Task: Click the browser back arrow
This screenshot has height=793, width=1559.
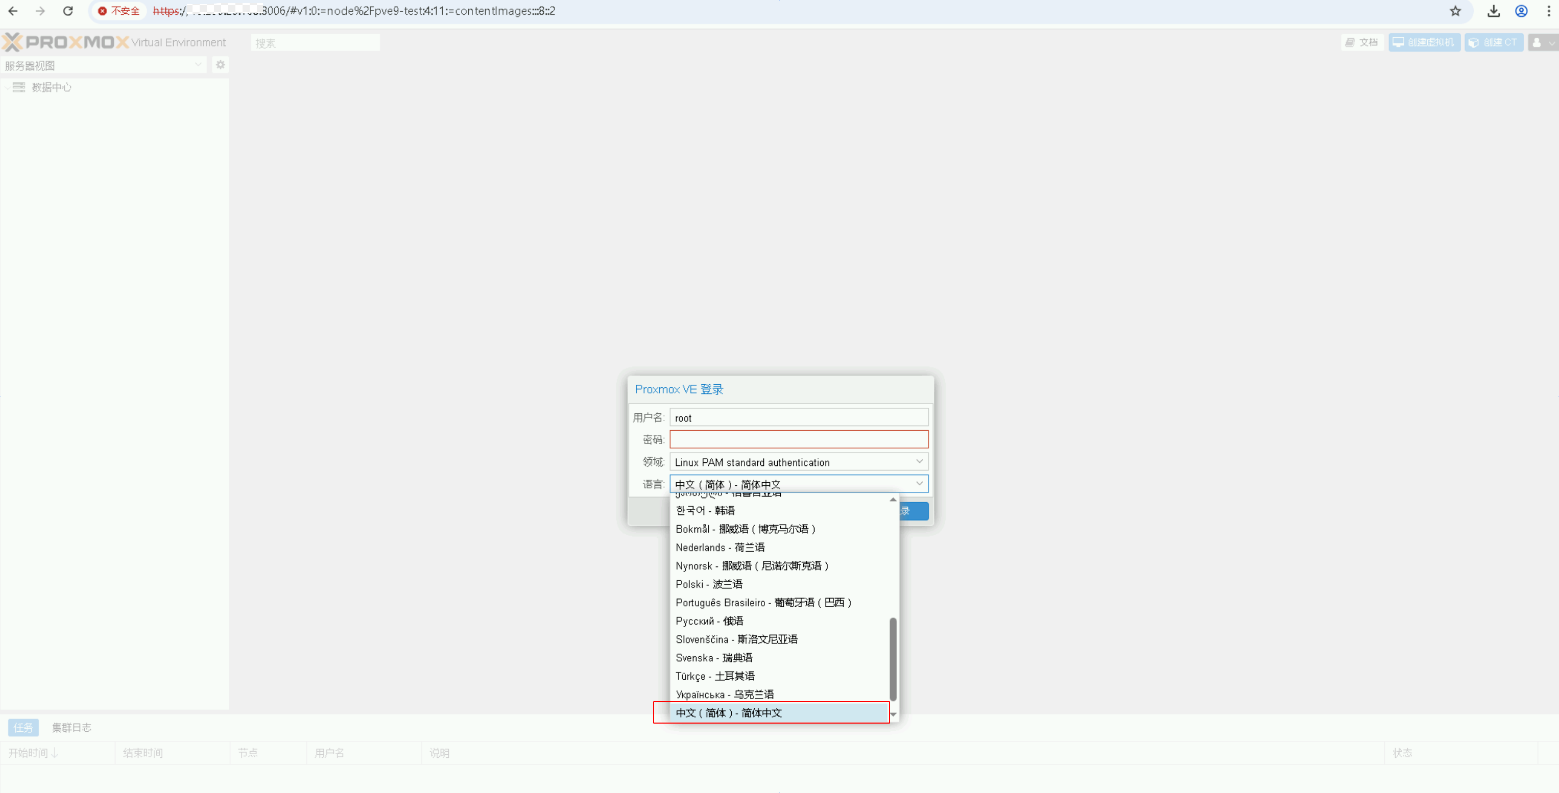Action: click(x=13, y=11)
